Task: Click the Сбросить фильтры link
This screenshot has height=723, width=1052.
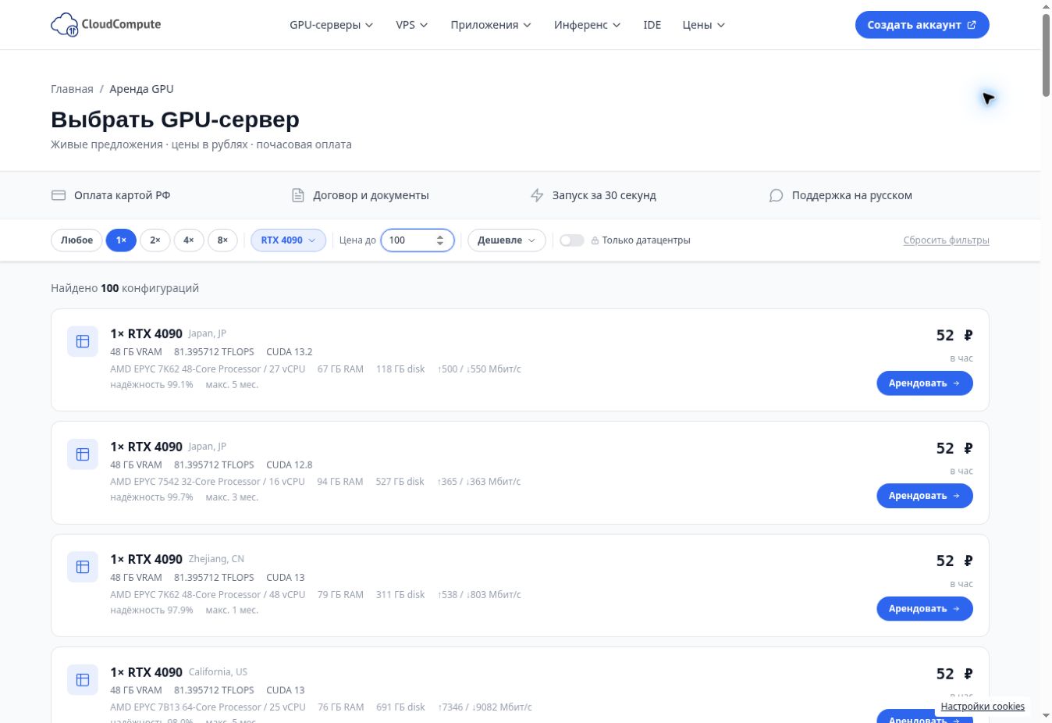Action: (x=947, y=240)
